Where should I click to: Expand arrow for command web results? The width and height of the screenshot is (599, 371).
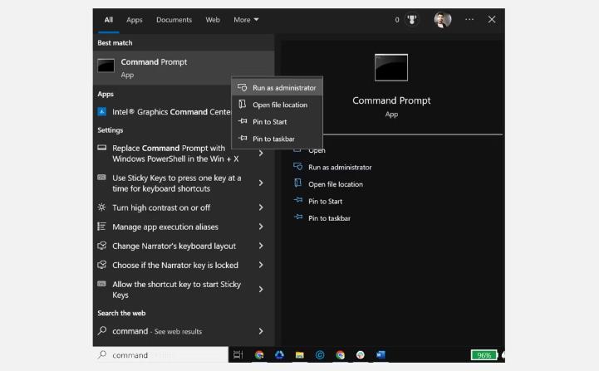coord(261,331)
